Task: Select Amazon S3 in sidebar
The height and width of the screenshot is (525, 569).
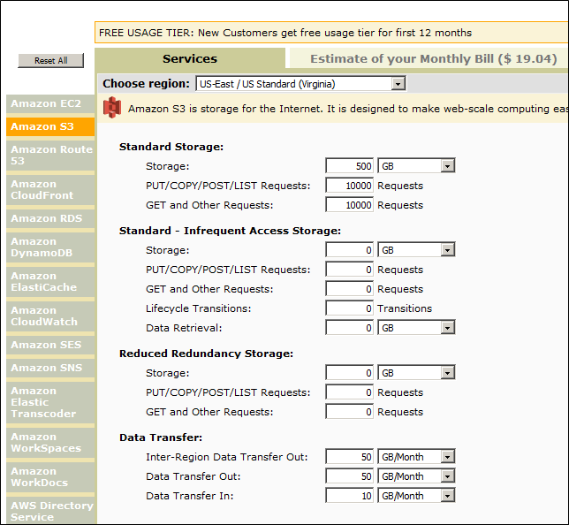Action: tap(50, 126)
